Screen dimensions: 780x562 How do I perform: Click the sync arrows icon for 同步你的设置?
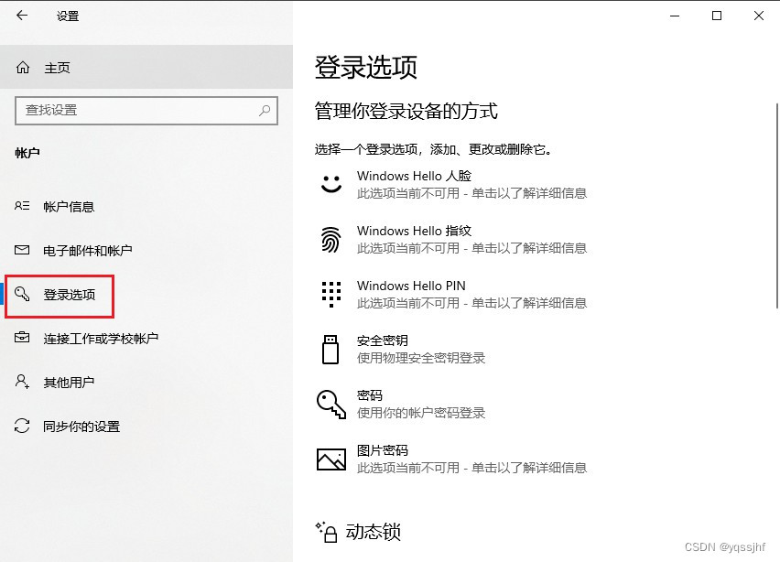22,426
